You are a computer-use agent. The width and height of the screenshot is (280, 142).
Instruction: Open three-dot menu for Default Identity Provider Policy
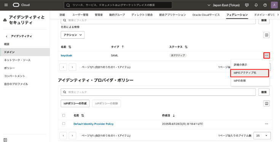pos(266,124)
